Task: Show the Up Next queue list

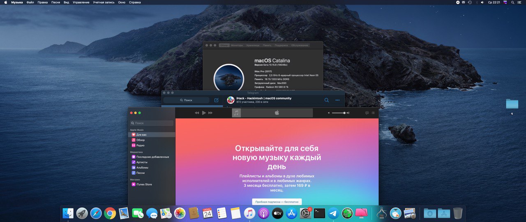Action: coord(373,113)
